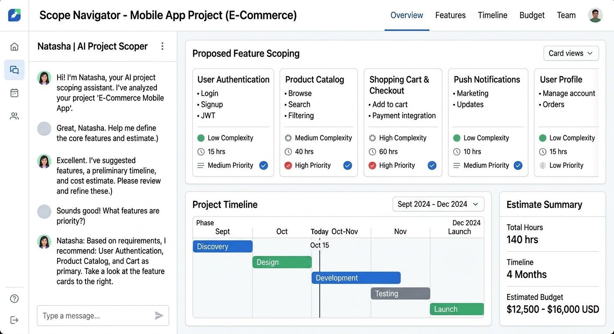Open Natasha's three-dot options menu

(x=162, y=46)
